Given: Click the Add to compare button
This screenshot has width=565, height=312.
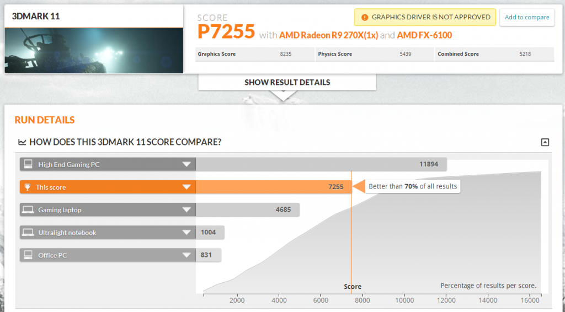Looking at the screenshot, I should pyautogui.click(x=527, y=17).
